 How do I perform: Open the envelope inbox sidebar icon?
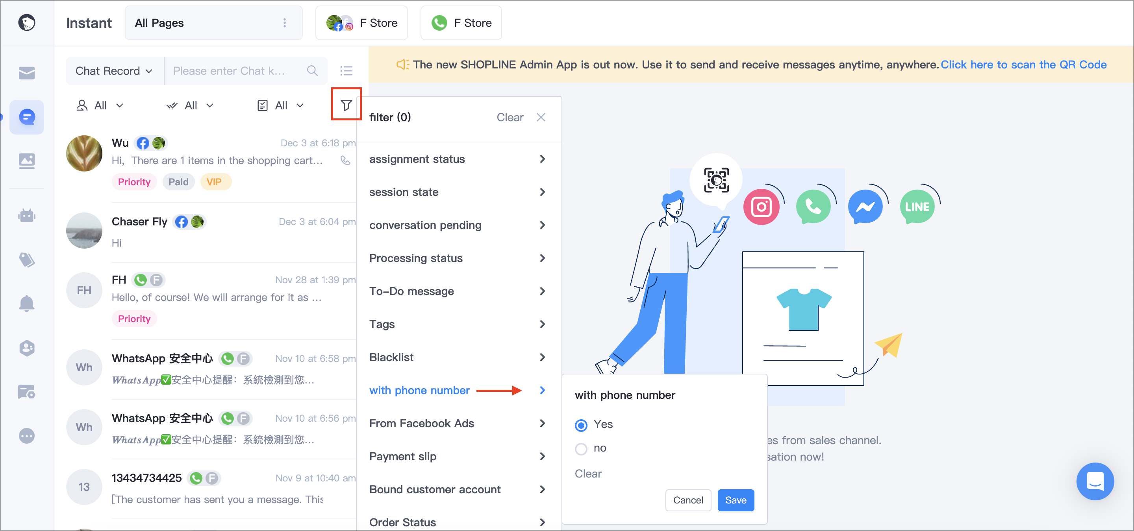27,72
